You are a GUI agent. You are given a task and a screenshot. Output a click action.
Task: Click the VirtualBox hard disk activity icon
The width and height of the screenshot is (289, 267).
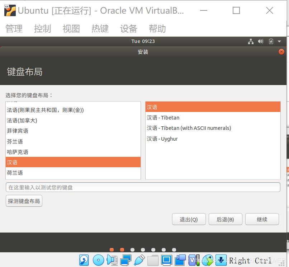pos(84,260)
